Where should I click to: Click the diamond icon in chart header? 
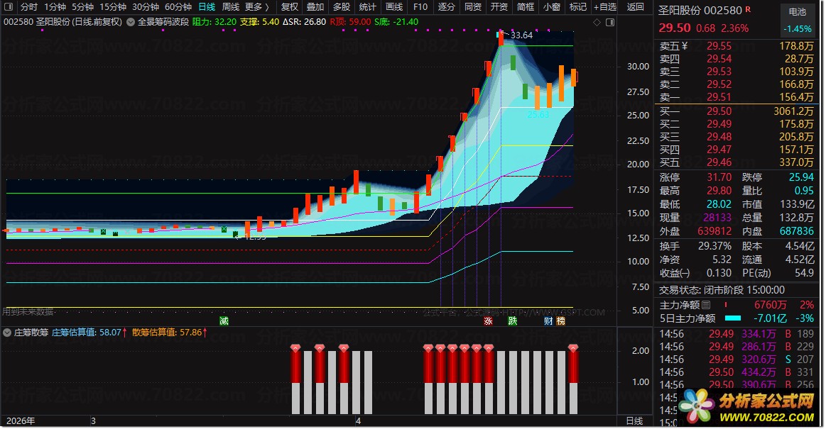597,22
